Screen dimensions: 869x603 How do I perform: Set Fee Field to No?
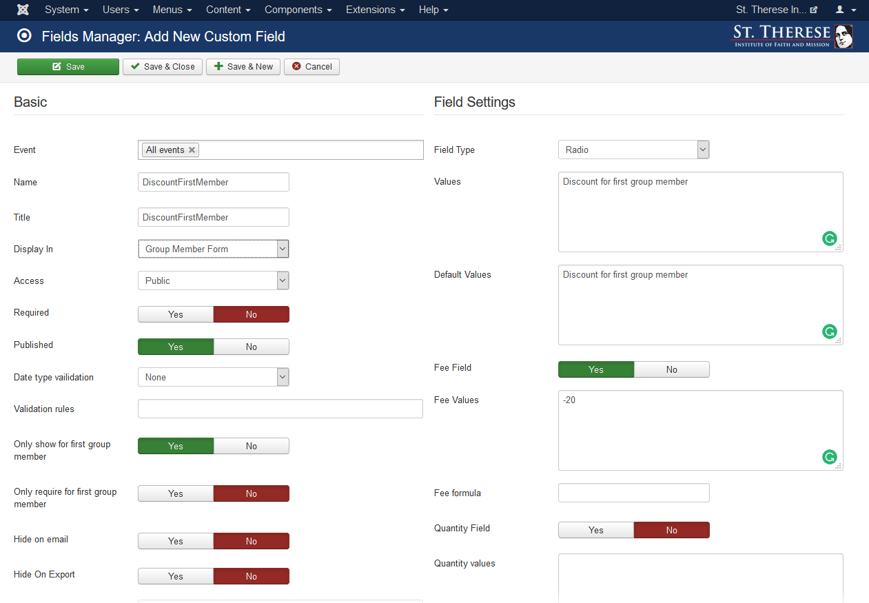671,369
